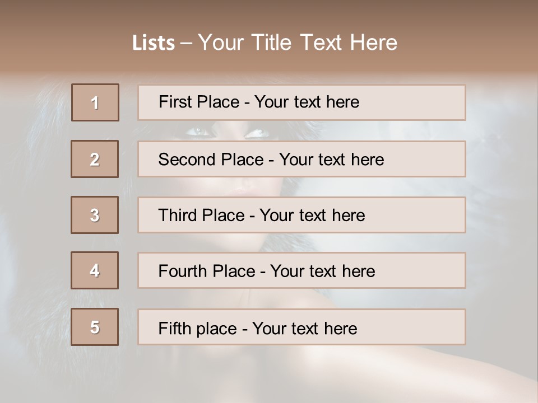Click the number 1 box
The width and height of the screenshot is (538, 403).
point(95,102)
